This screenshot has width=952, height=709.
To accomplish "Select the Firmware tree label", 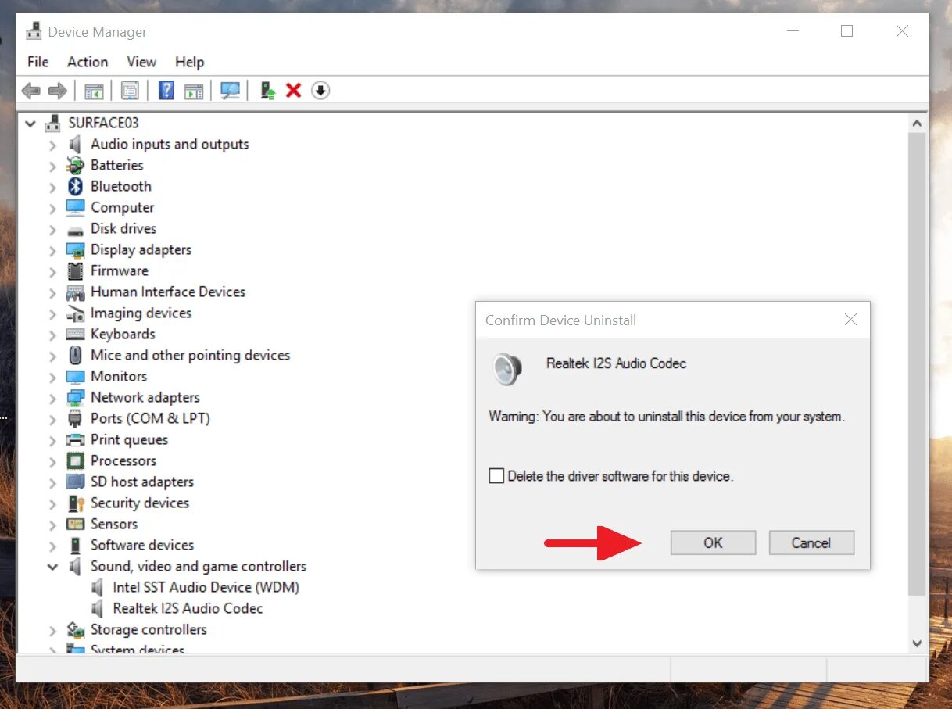I will (x=120, y=270).
